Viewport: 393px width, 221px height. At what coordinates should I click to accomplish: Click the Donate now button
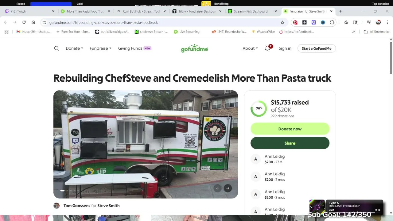pyautogui.click(x=290, y=129)
